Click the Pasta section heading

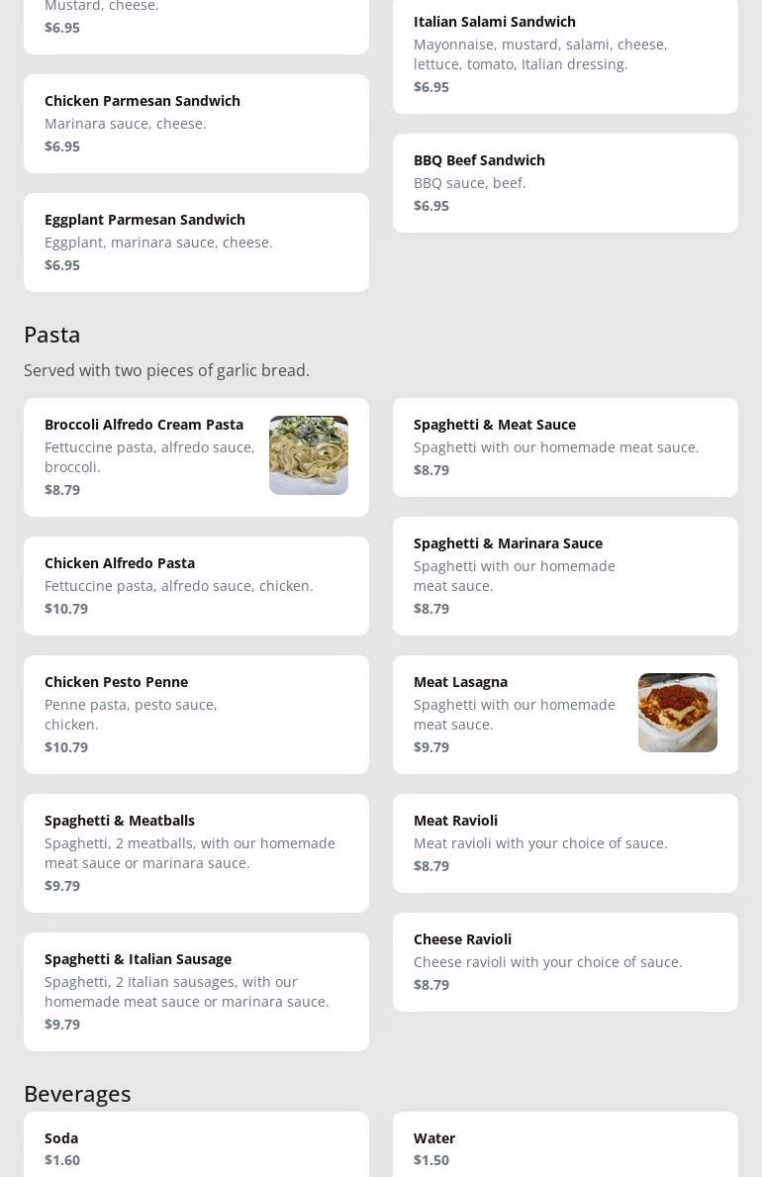(52, 335)
